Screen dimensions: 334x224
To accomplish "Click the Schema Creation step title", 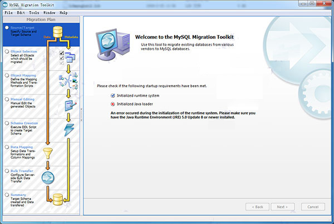I will coord(24,123).
